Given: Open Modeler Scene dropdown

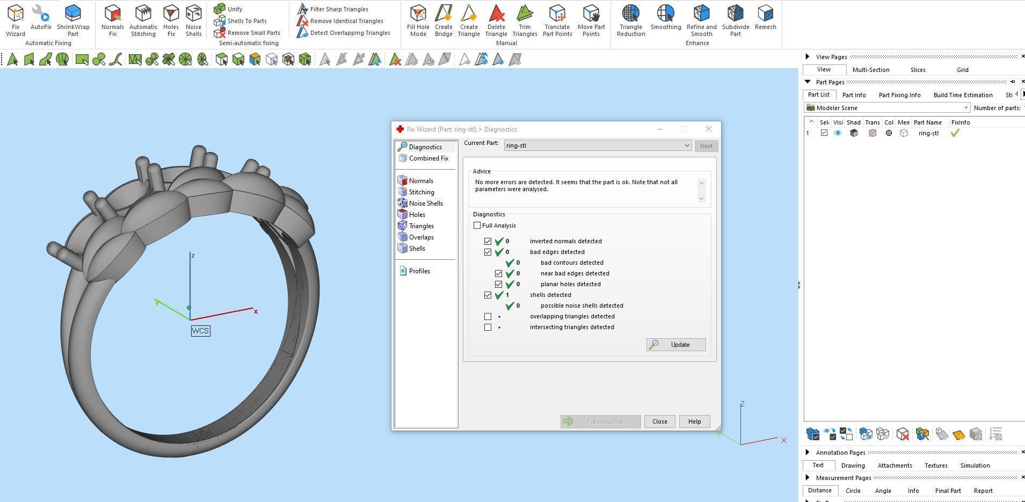Looking at the screenshot, I should pyautogui.click(x=887, y=108).
